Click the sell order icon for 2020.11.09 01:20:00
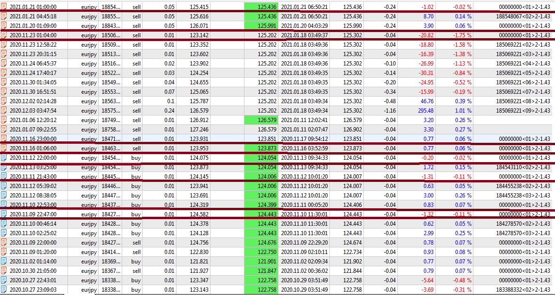 point(4,252)
